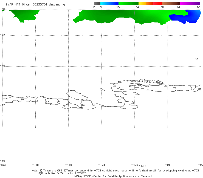The width and height of the screenshot is (203, 178).
Task: Click the latitude label -75
Action: pyautogui.click(x=2, y=105)
